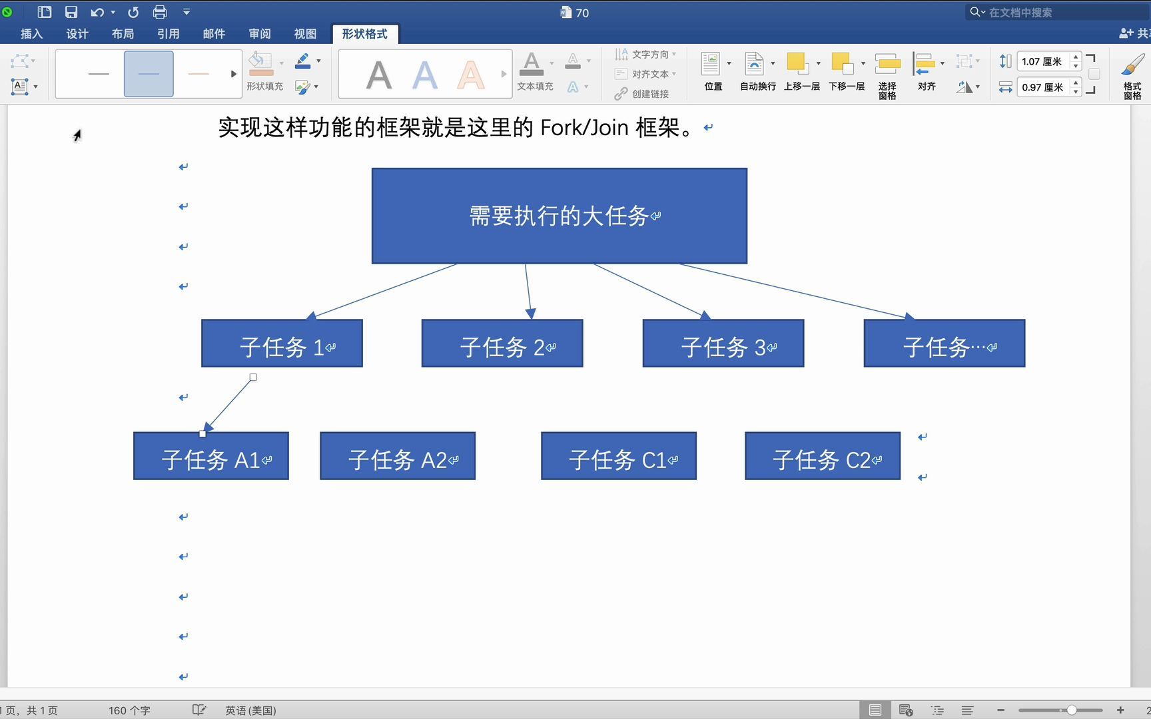Decrease shape width with the down stepper

[1076, 91]
